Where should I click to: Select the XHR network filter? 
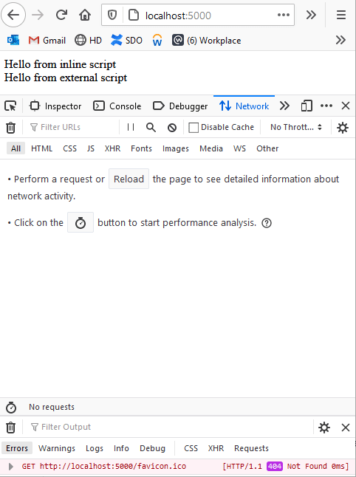pyautogui.click(x=112, y=148)
